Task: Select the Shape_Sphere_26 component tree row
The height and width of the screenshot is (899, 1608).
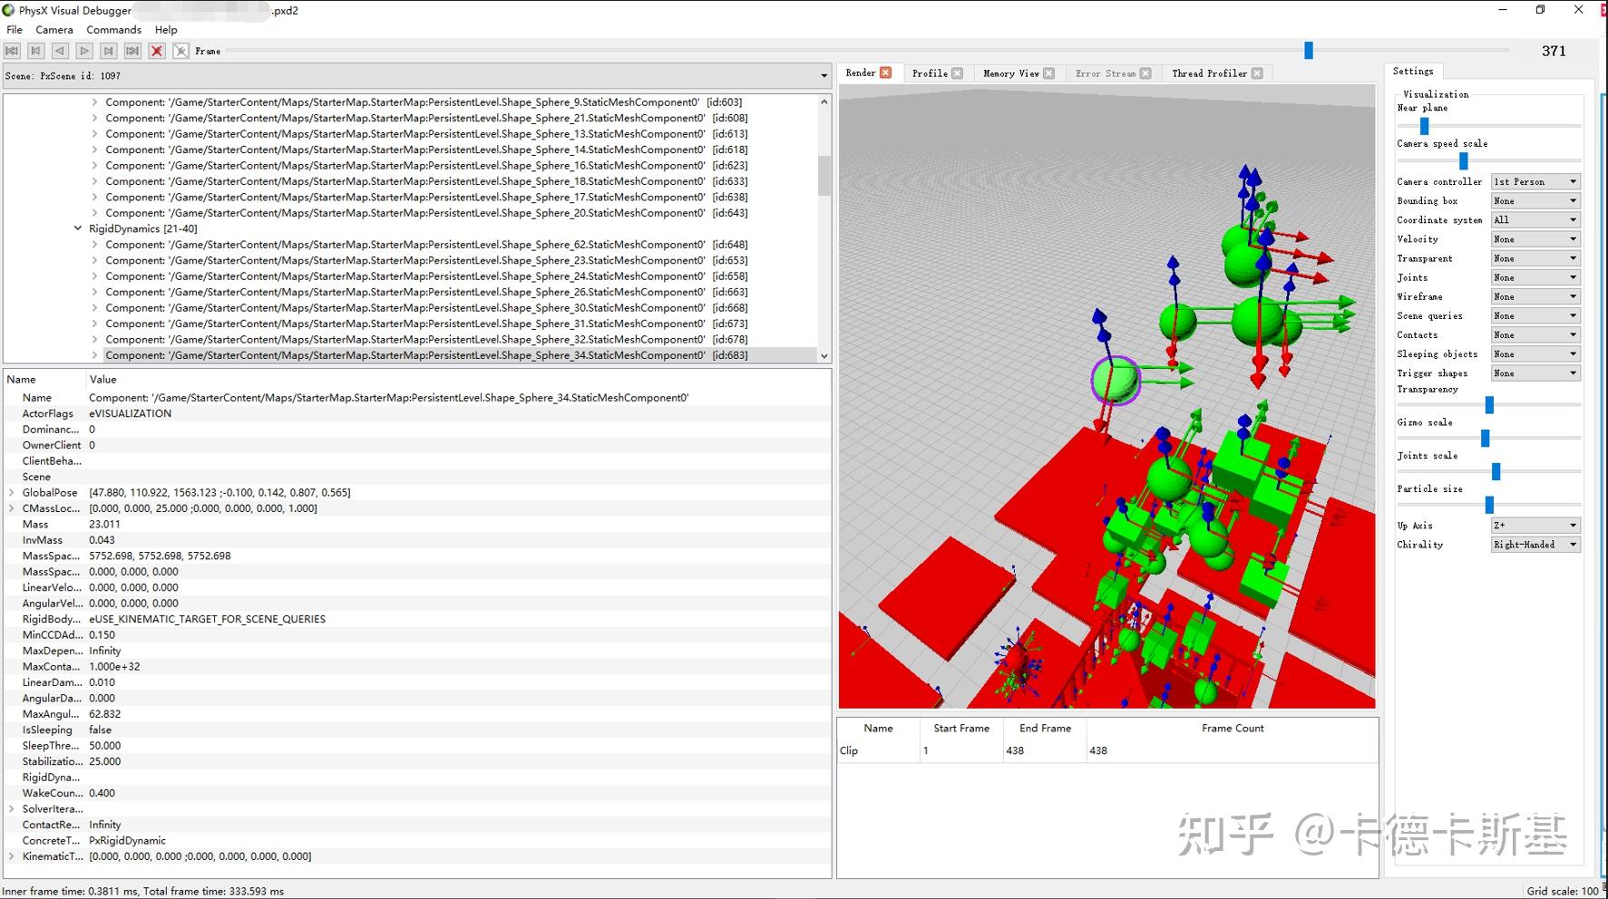Action: coord(426,292)
